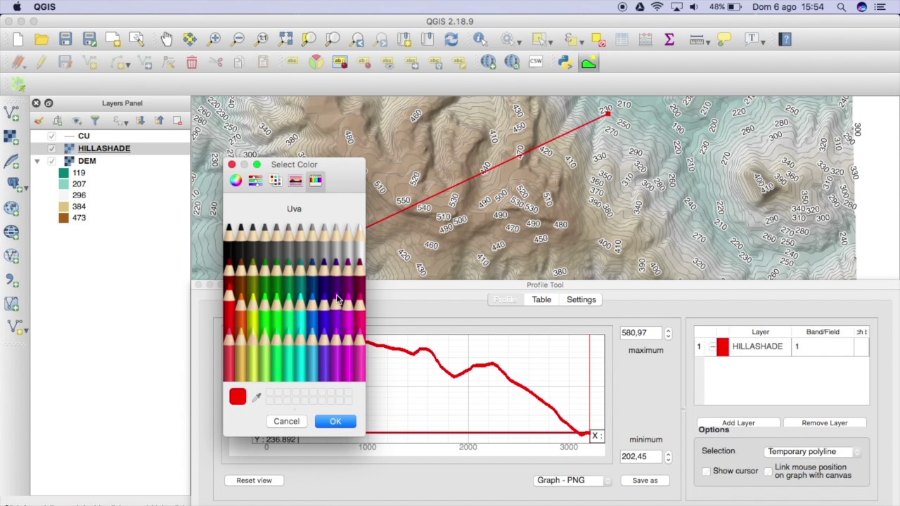Screen dimensions: 900x506
Task: Toggle visibility of DEM layer
Action: [51, 161]
